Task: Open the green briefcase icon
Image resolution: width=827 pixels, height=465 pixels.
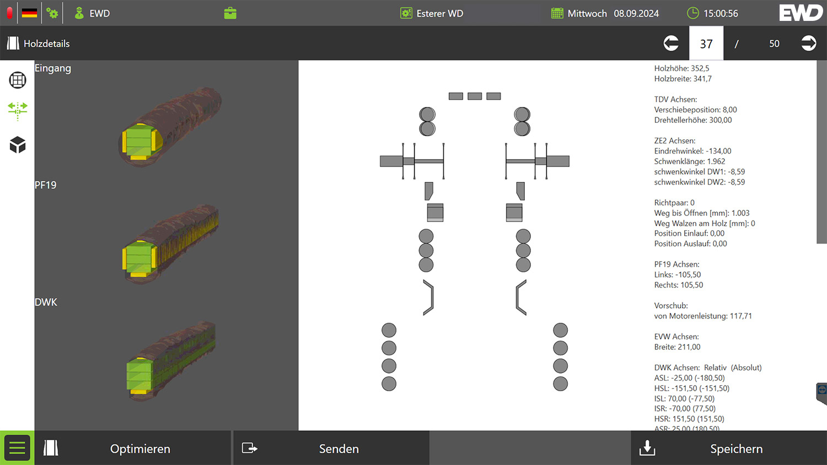Action: 230,13
